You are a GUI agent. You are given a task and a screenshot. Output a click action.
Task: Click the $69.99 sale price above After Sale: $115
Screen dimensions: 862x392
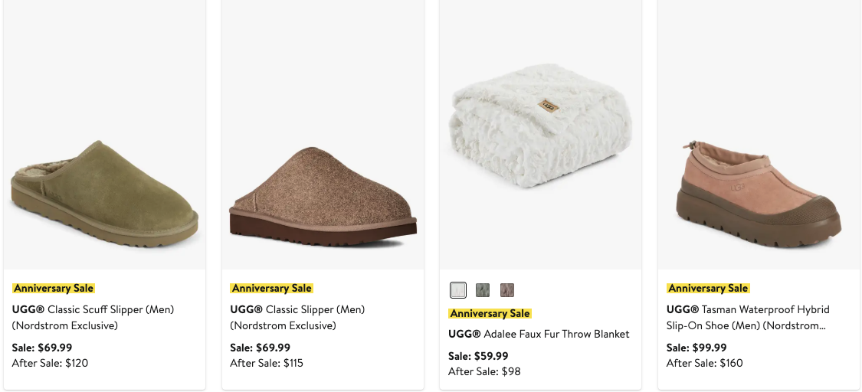[261, 348]
